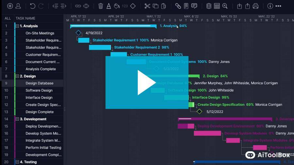Click the scissors cut icon
The width and height of the screenshot is (294, 165).
point(147,6)
